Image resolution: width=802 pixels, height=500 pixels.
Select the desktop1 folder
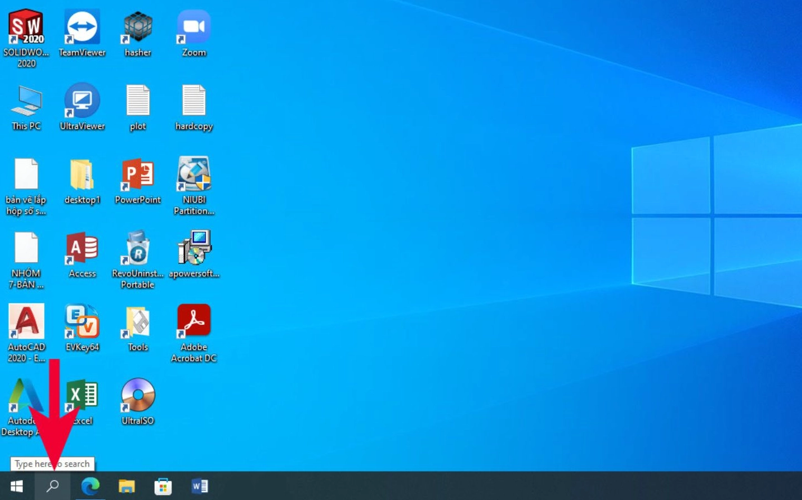[82, 174]
